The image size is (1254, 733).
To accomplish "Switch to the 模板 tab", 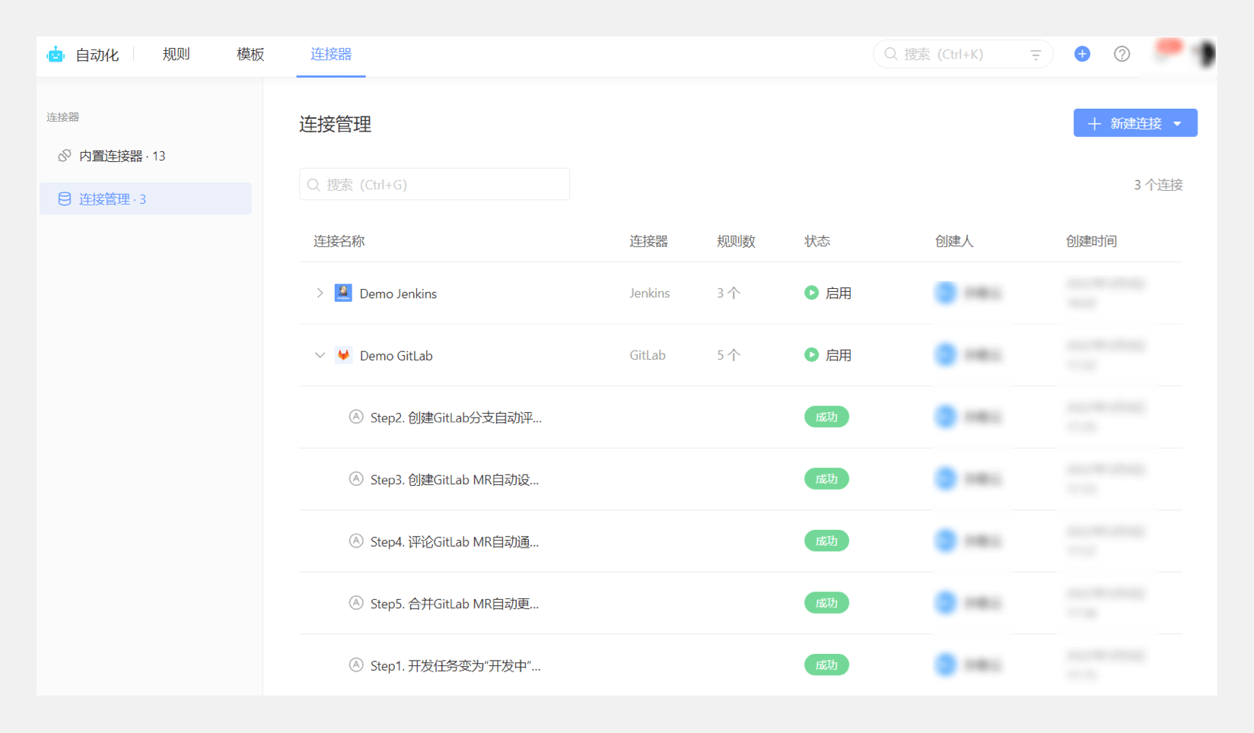I will pos(250,55).
